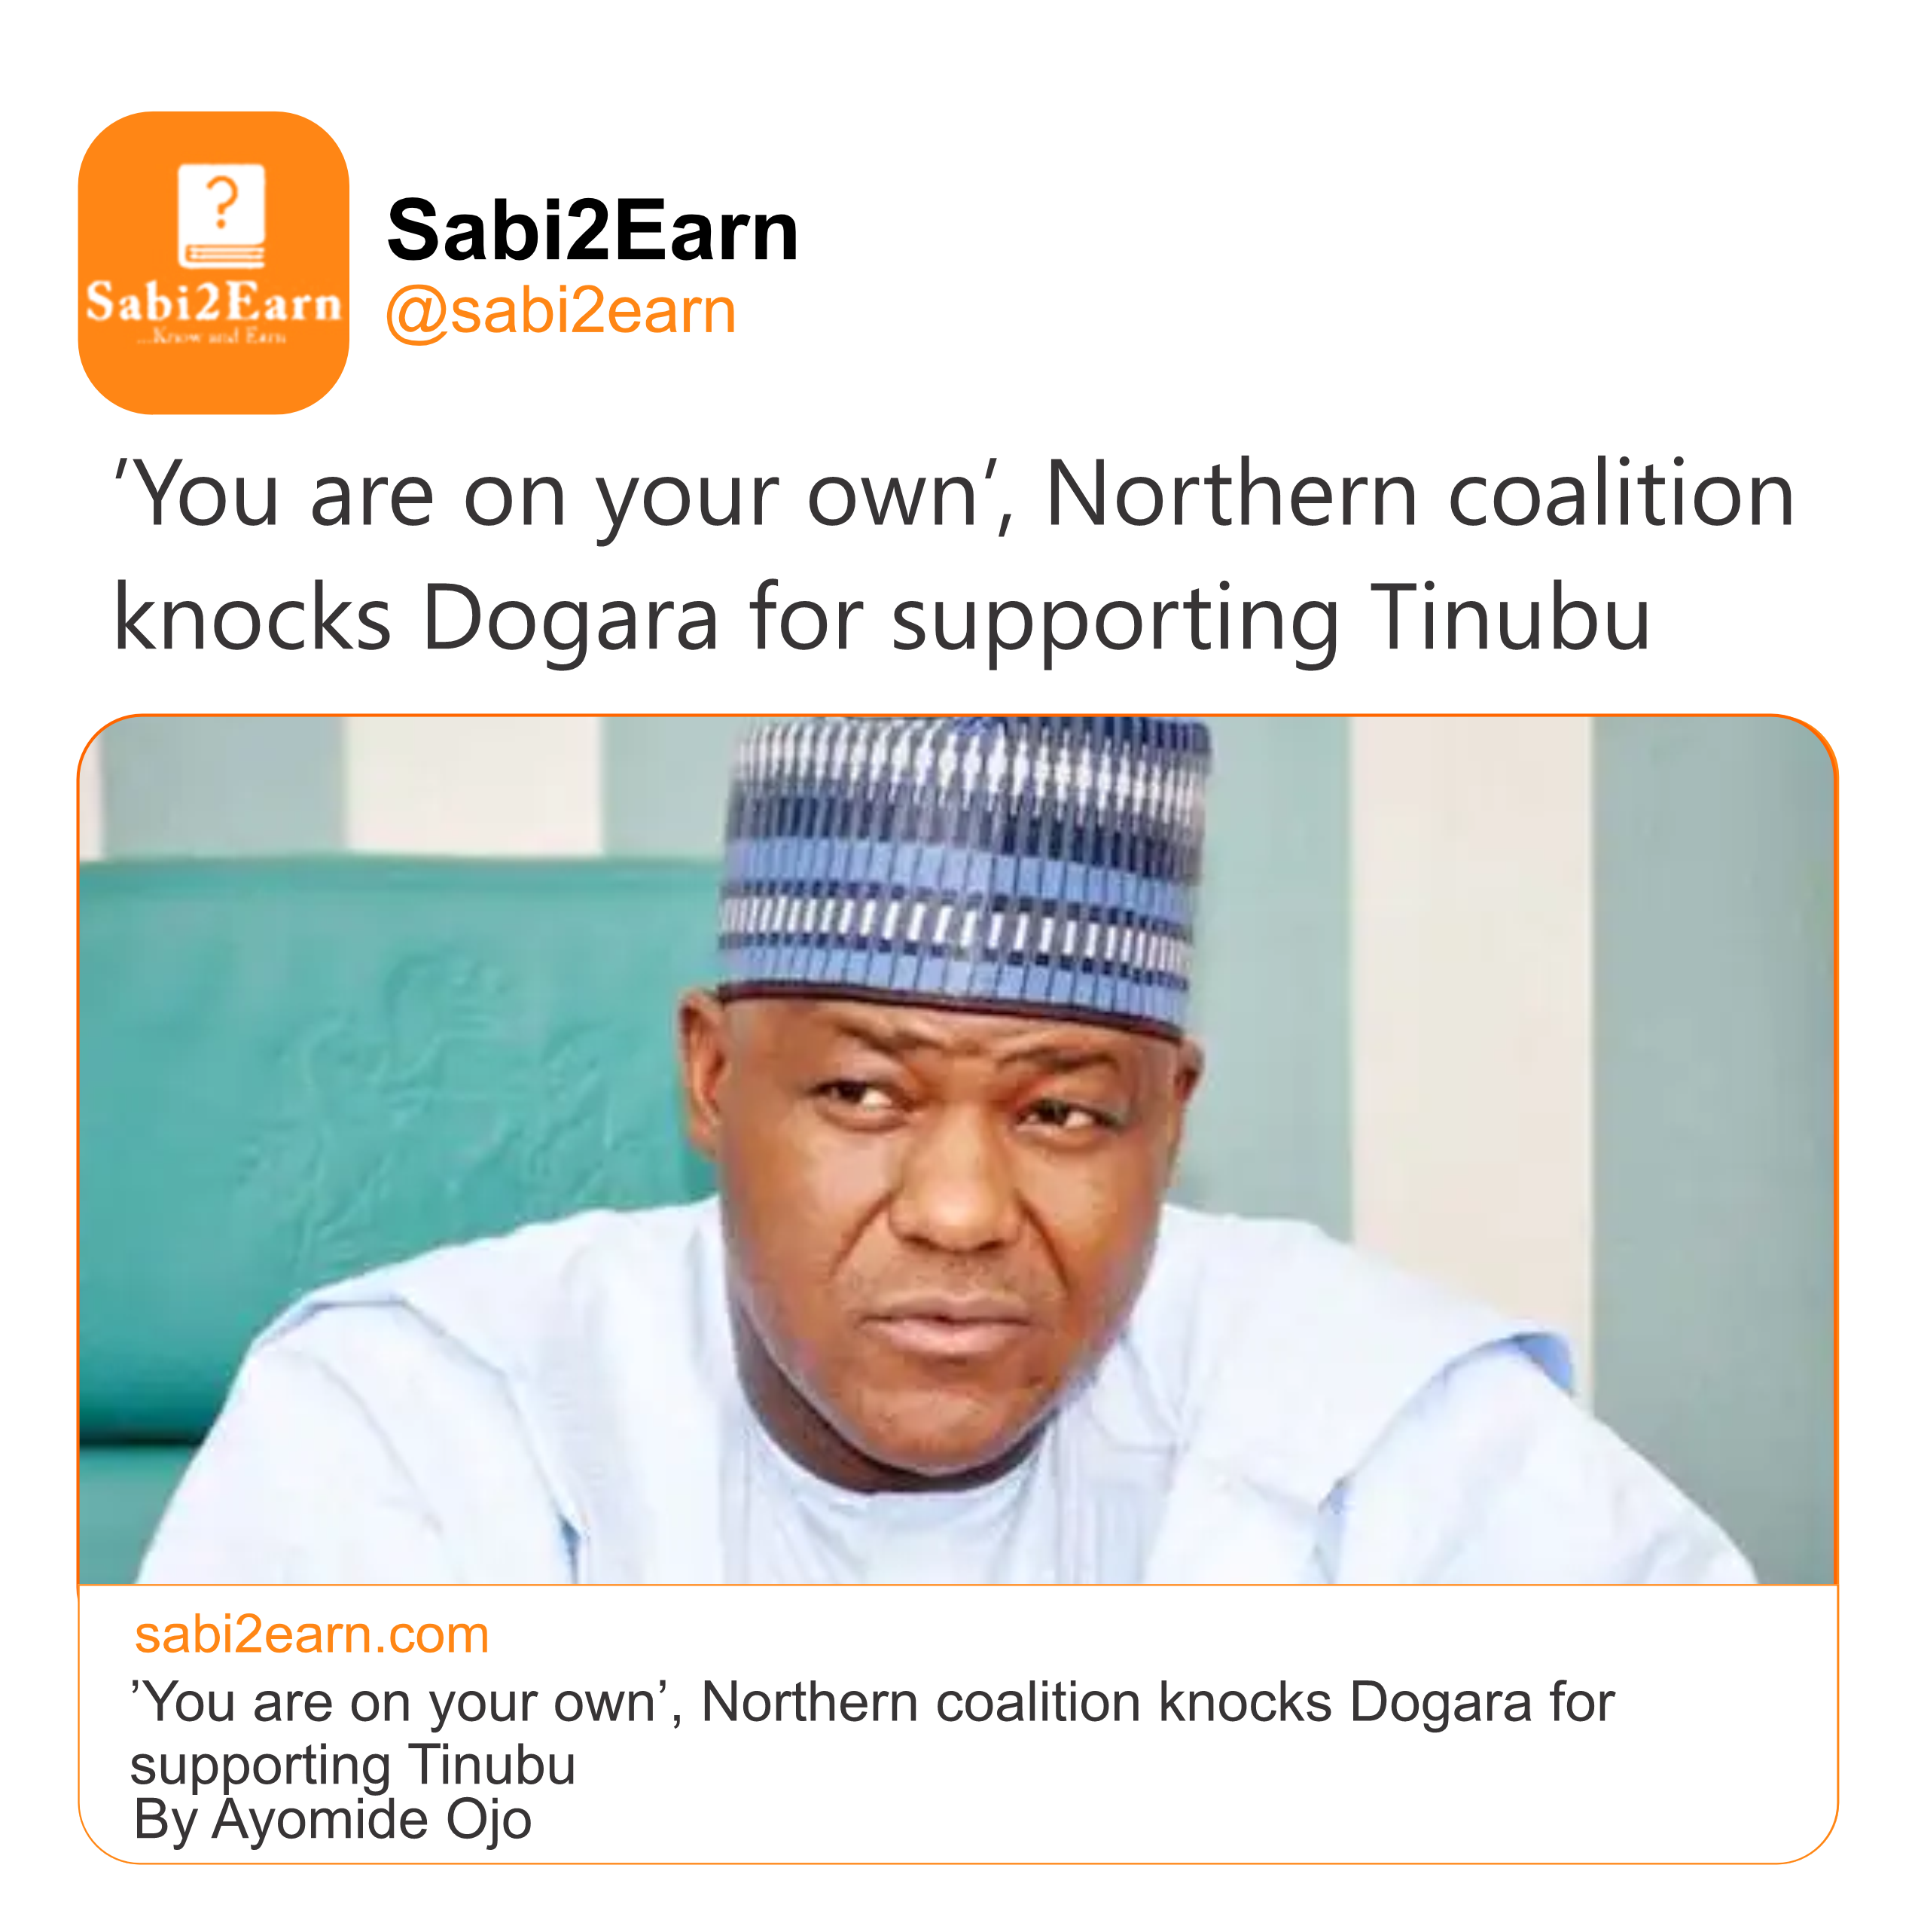Click the white Sabi2Earn wordmark inside logo
The width and height of the screenshot is (1915, 1932).
pyautogui.click(x=213, y=302)
